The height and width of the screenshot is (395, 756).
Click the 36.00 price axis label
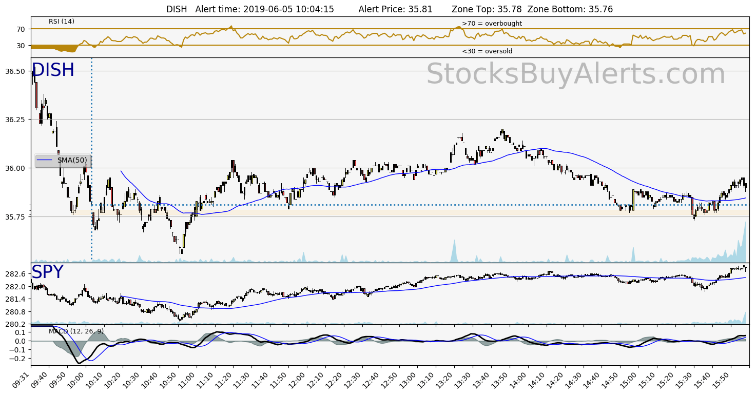click(x=16, y=168)
